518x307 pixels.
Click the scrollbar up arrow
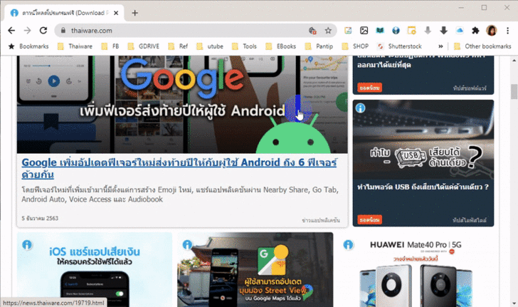(514, 61)
